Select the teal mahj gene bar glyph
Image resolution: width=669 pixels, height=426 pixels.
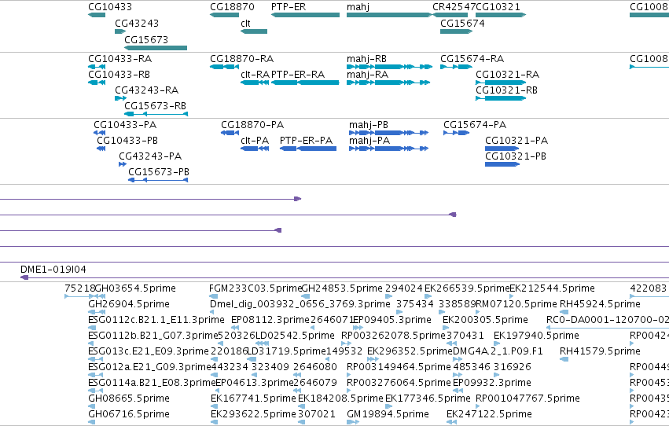click(x=390, y=15)
